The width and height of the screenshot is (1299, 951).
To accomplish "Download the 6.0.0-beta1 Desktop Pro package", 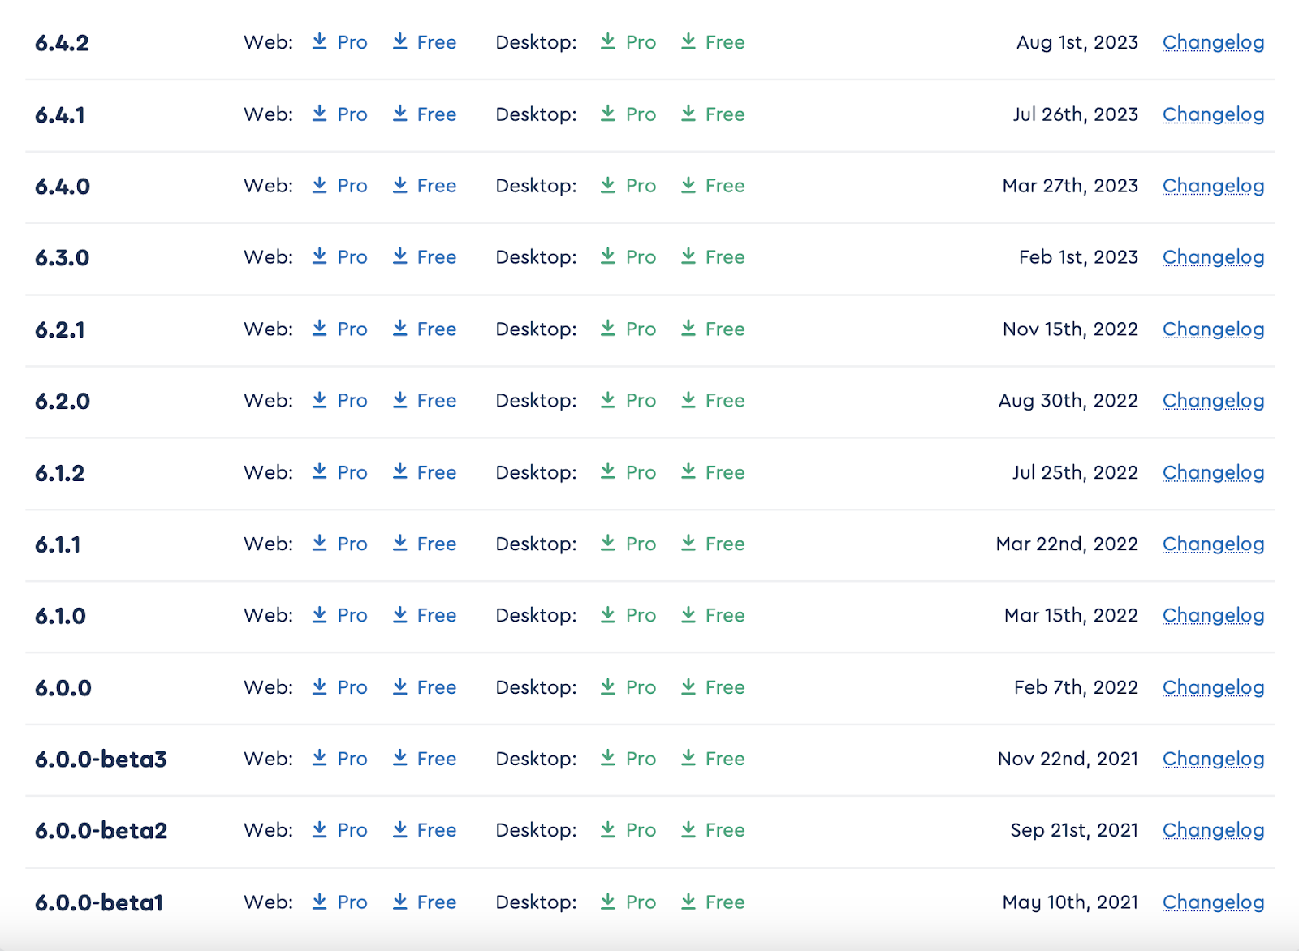I will tap(628, 902).
